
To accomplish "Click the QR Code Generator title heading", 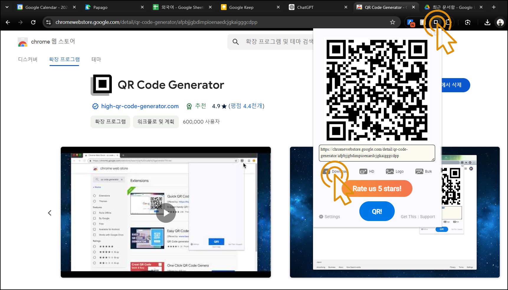I will [x=171, y=85].
